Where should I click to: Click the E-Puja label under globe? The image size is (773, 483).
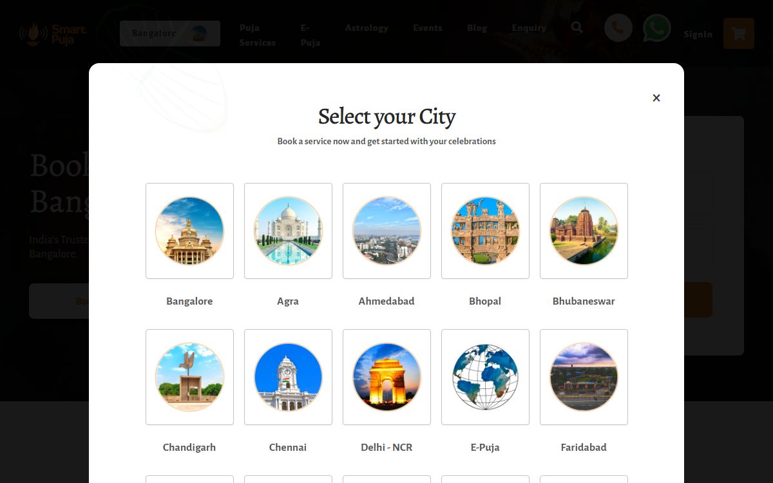485,448
